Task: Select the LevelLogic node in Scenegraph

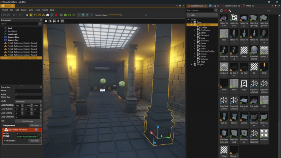Action: click(12, 34)
